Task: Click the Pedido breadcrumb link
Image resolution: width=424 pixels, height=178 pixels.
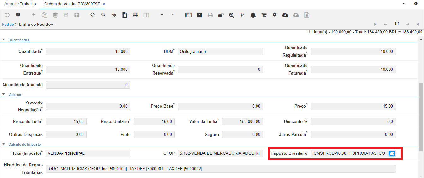Action: (x=8, y=24)
